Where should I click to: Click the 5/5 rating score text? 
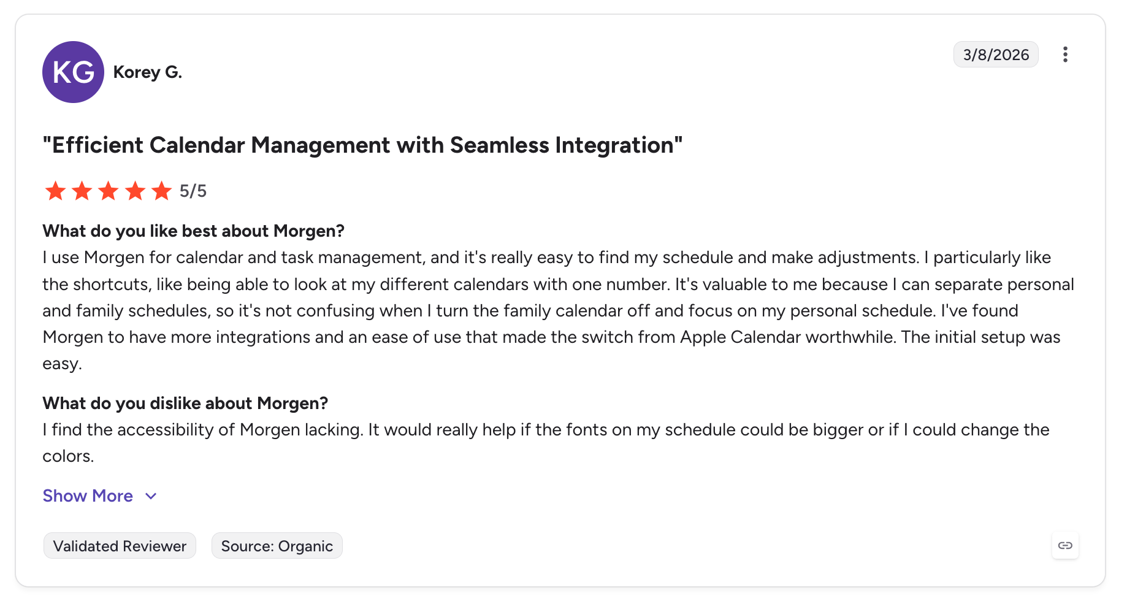tap(193, 191)
